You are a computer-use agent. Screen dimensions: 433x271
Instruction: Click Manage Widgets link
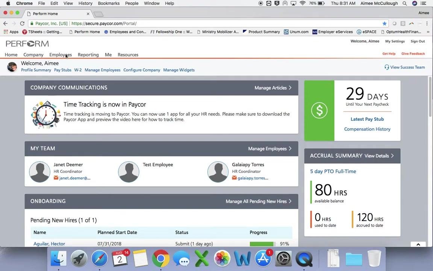click(x=179, y=70)
